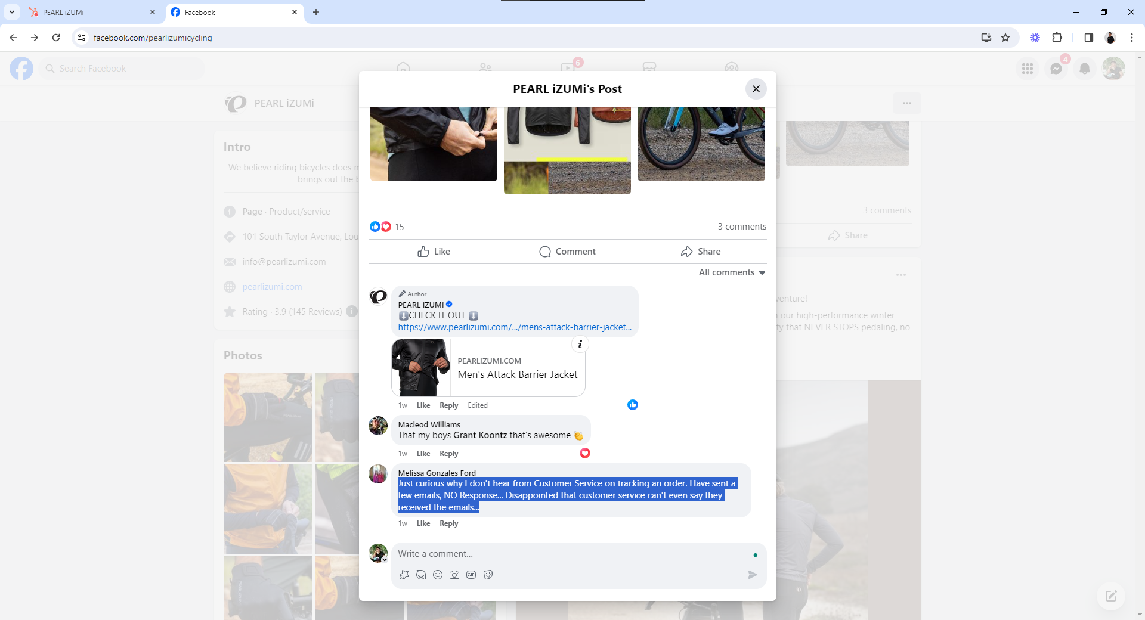
Task: Comment with a sticker bubble icon
Action: click(421, 575)
